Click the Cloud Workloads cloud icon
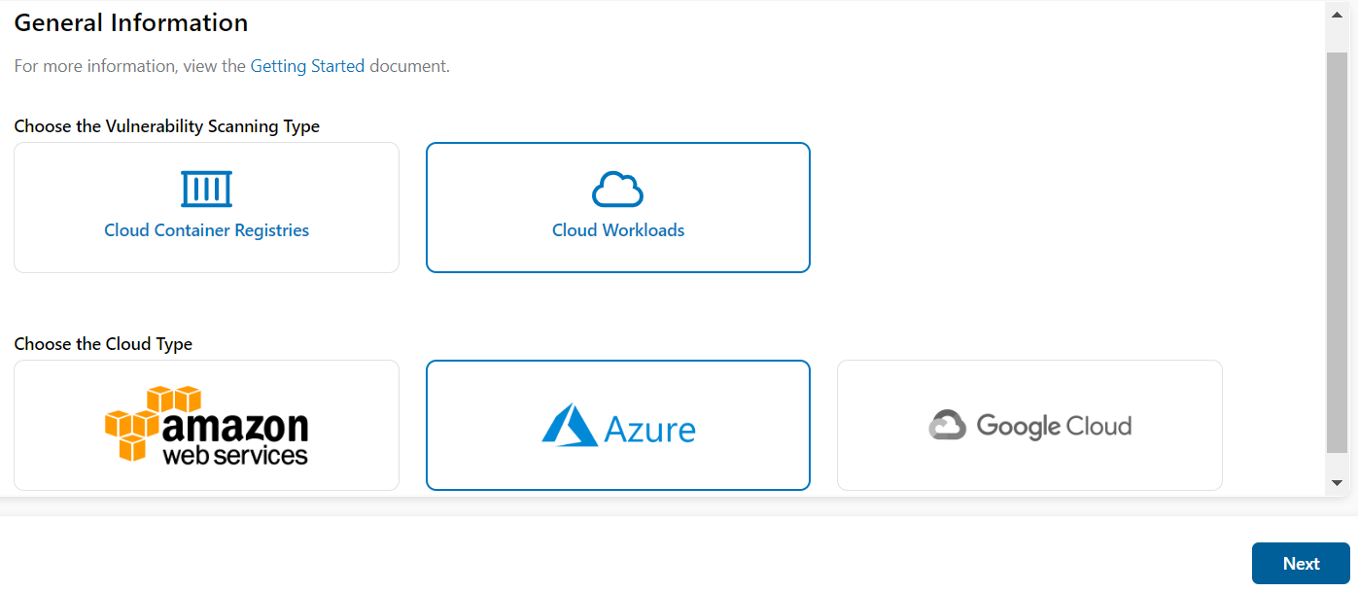The width and height of the screenshot is (1358, 592). [x=618, y=190]
